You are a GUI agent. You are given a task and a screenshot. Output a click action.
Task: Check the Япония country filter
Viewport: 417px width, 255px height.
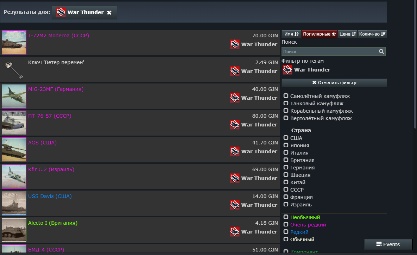(x=286, y=145)
